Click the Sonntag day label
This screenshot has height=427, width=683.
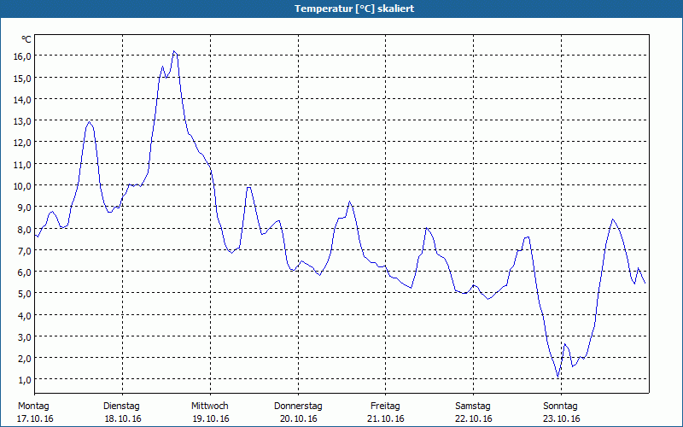click(561, 407)
